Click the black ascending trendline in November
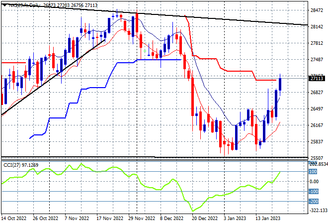The image size is (328, 224). pos(53,78)
